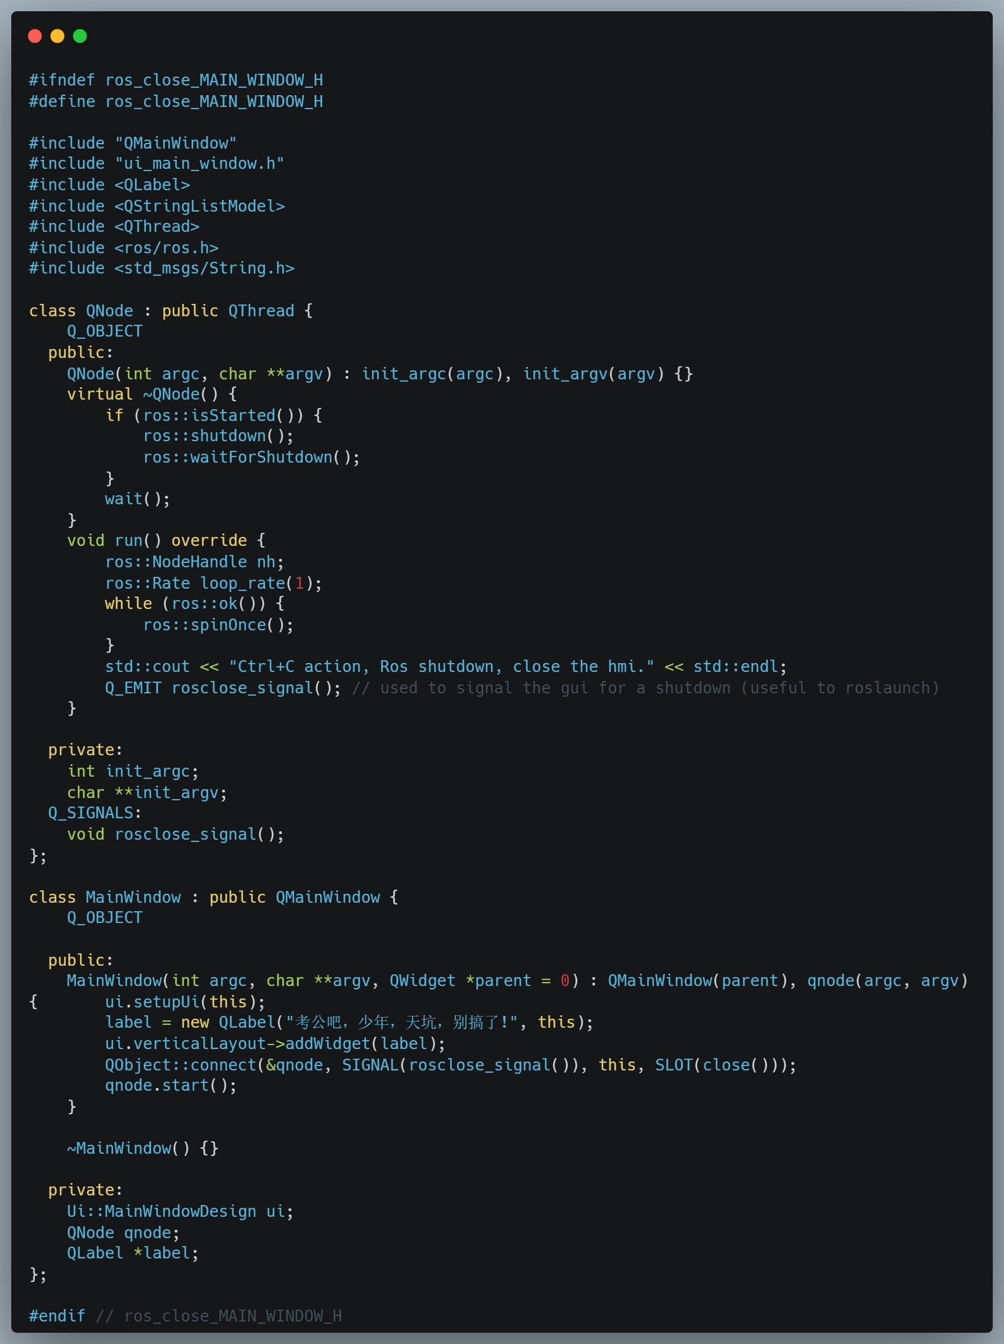Click the '#include <std_msgs/String.h>' line
Screen dimensions: 1004x1344
162,268
